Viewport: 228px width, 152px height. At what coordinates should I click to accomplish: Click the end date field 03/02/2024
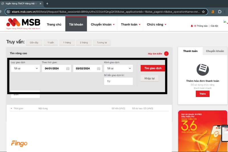(87, 68)
